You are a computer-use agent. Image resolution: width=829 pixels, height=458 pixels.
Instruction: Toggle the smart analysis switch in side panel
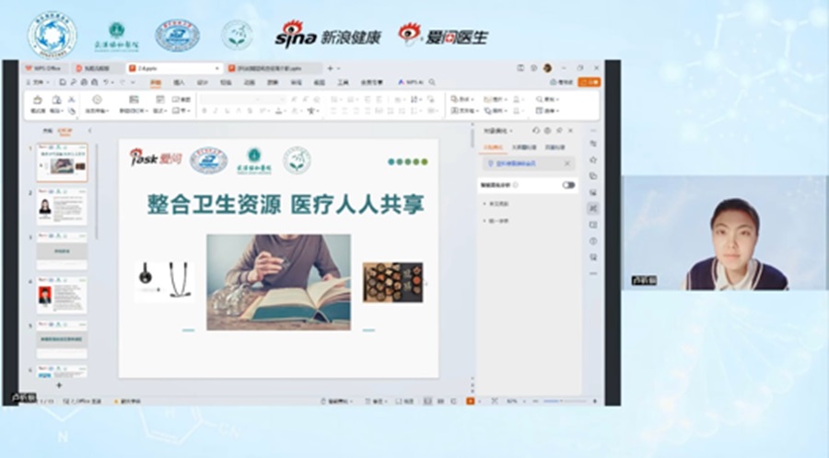(568, 184)
